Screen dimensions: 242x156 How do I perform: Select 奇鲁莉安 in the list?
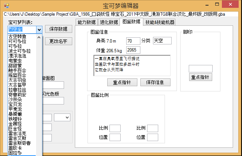click(x=22, y=94)
